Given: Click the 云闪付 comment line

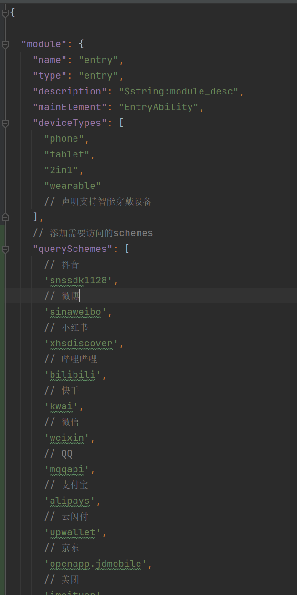Looking at the screenshot, I should click(66, 517).
